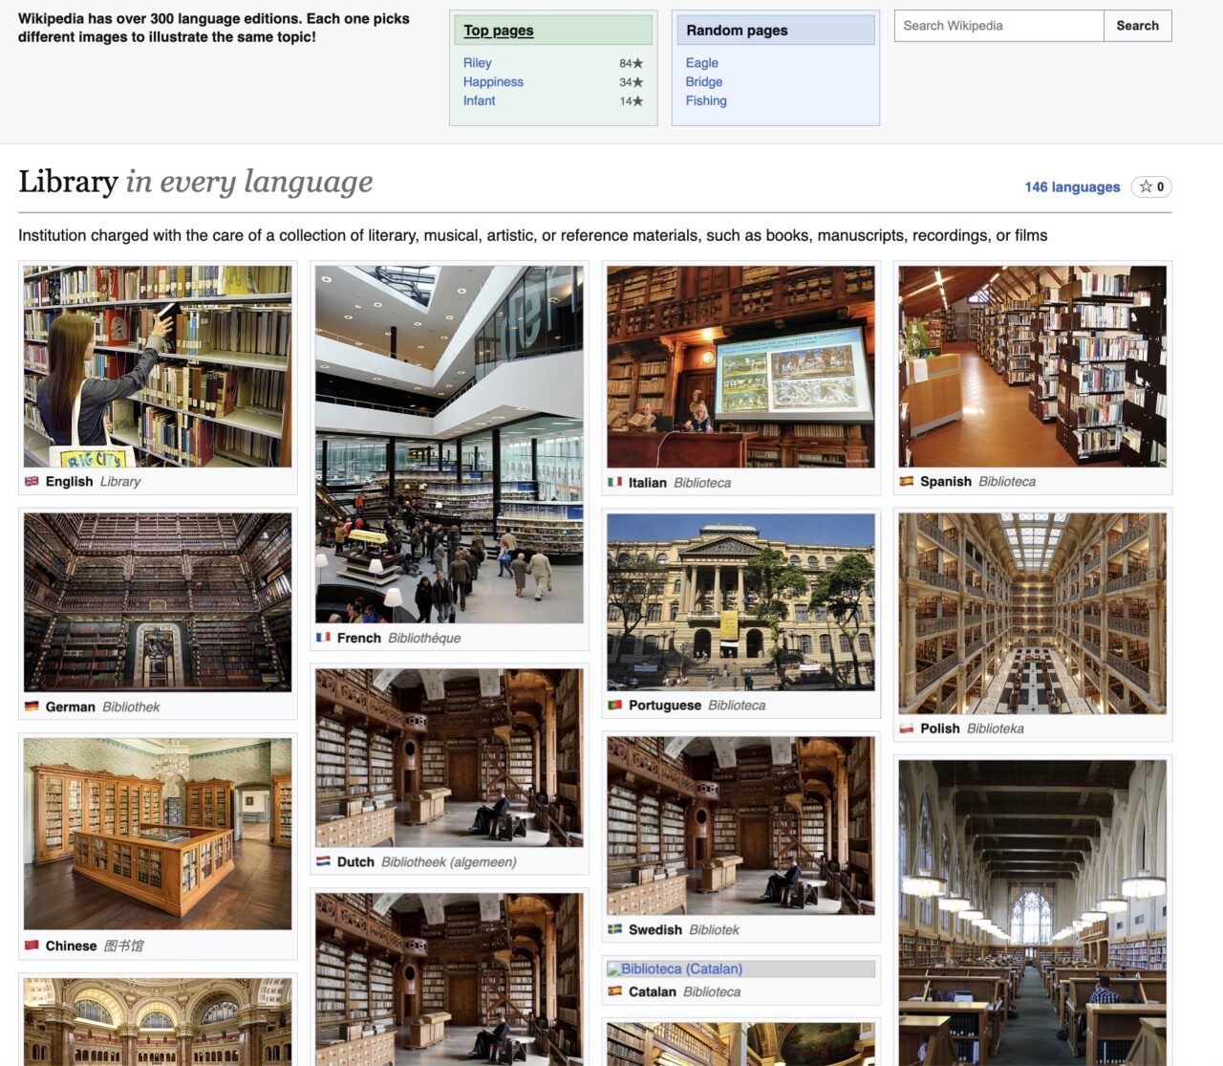The width and height of the screenshot is (1223, 1066).
Task: Click the broken Catalan Biblioteca image
Action: click(x=740, y=968)
